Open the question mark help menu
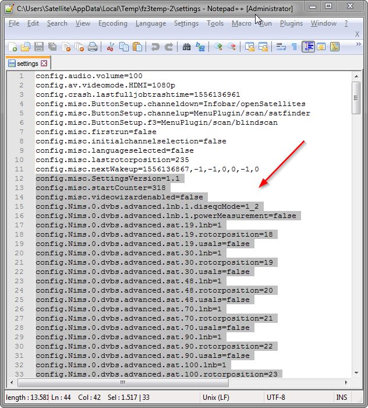This screenshot has width=368, height=408. pos(346,23)
